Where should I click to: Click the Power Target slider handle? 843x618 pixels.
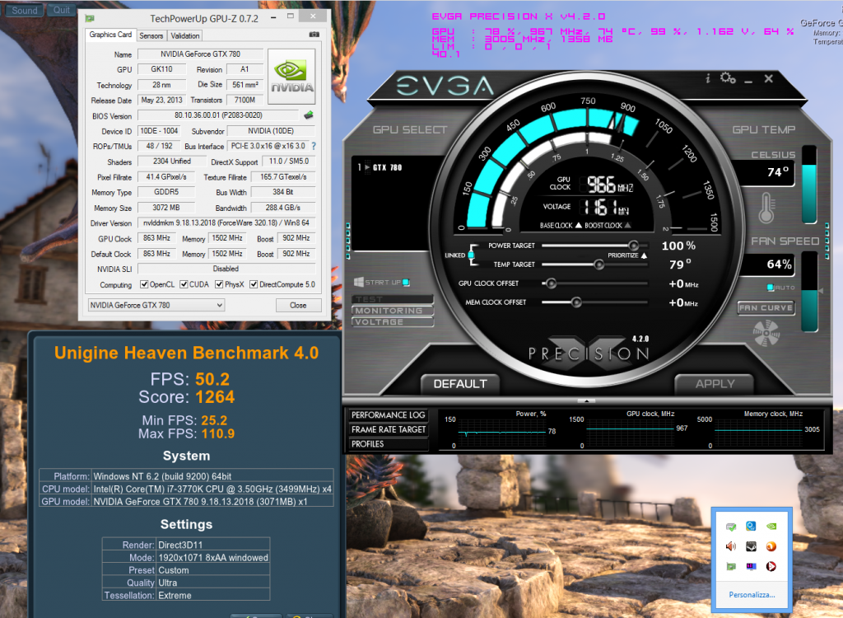point(633,246)
